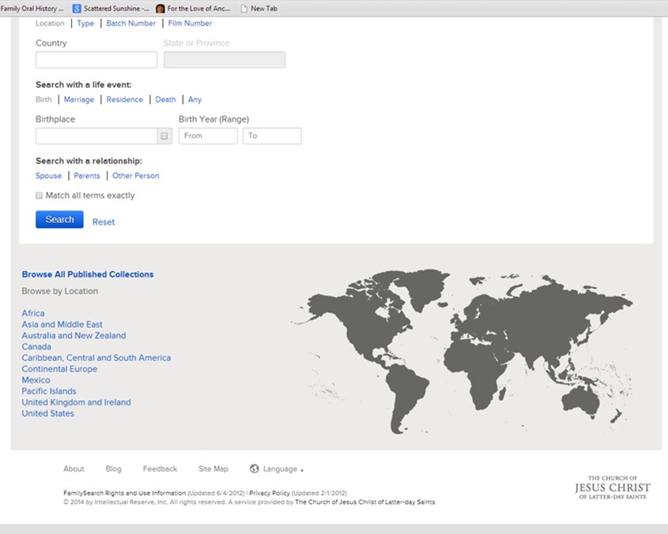Browse Australia and New Zealand collections
The height and width of the screenshot is (534, 668).
coord(74,335)
